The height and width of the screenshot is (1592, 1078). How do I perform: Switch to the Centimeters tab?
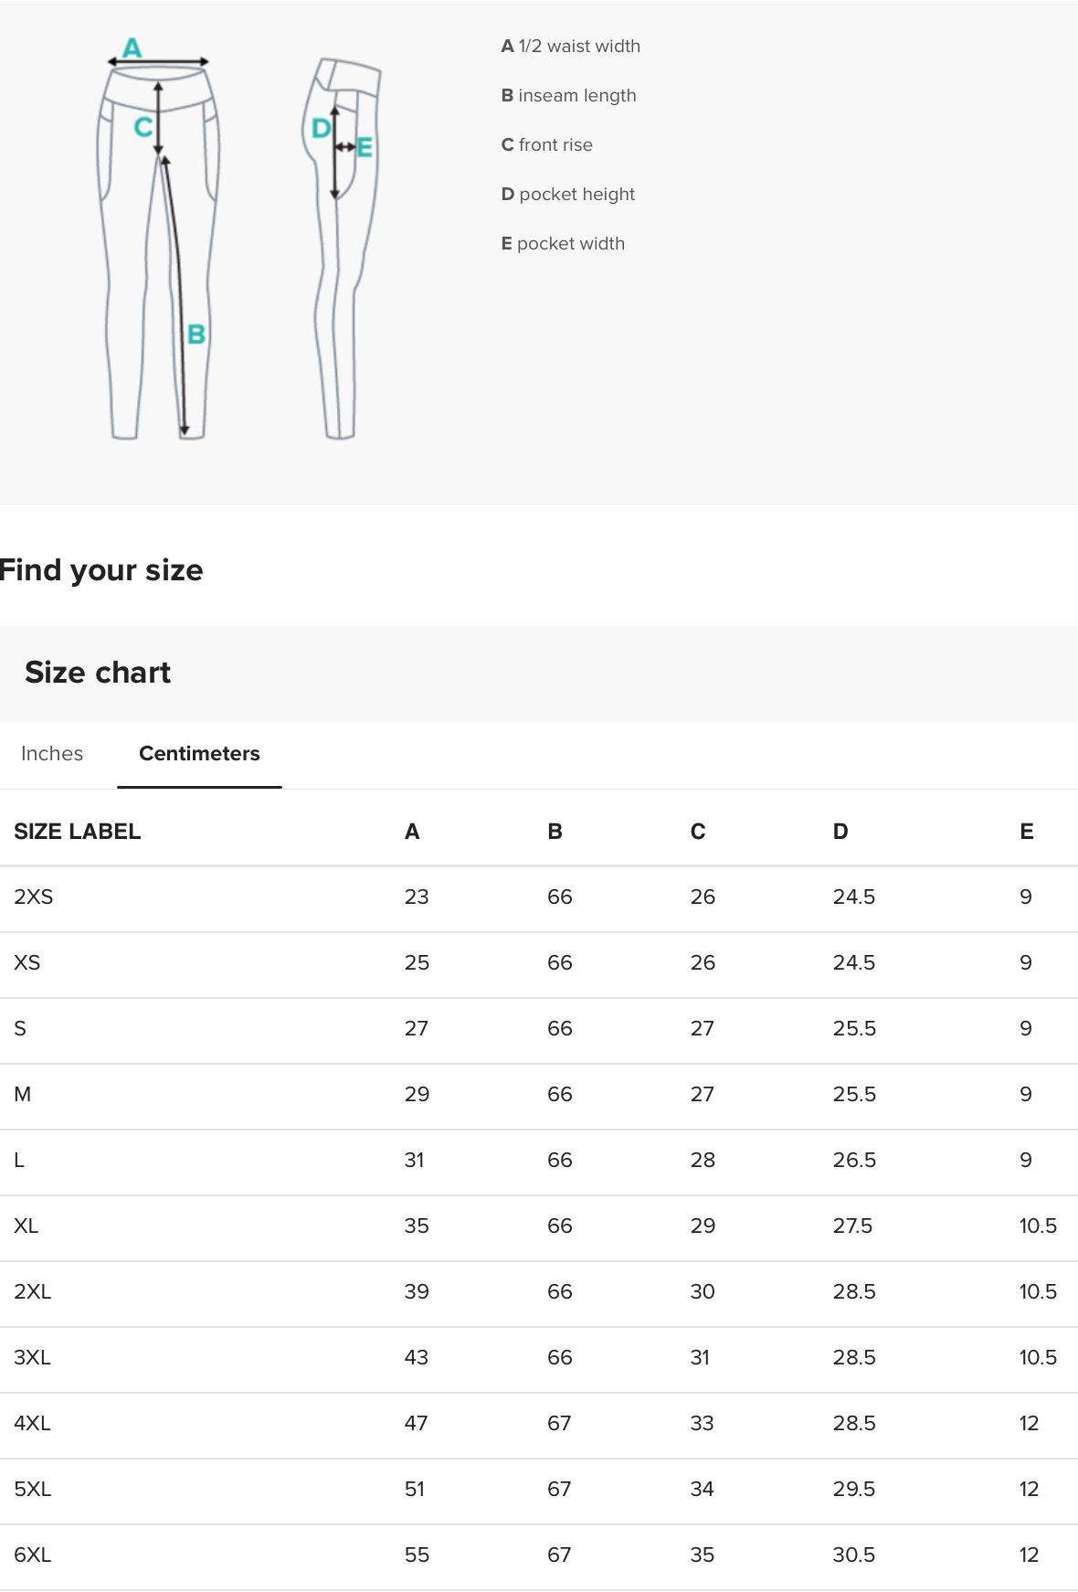(198, 753)
